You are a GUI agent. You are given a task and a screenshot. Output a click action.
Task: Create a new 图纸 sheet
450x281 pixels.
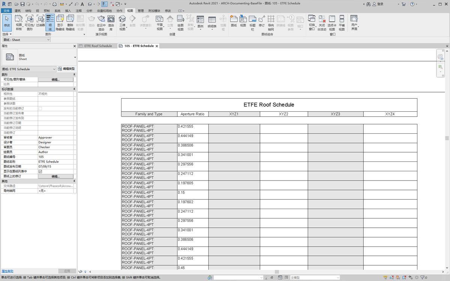234,21
